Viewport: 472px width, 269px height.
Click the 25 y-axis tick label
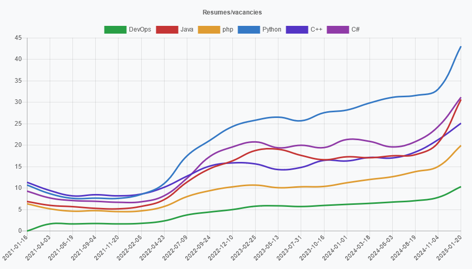[18, 124]
